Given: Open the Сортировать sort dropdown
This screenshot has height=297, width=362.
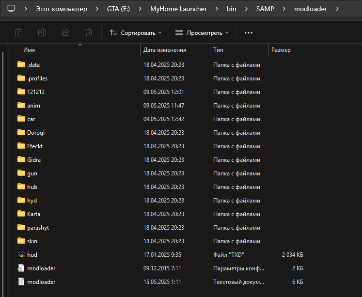Looking at the screenshot, I should click(x=135, y=33).
